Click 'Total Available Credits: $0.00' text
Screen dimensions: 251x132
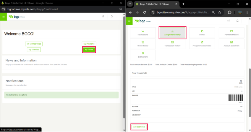click(166, 65)
